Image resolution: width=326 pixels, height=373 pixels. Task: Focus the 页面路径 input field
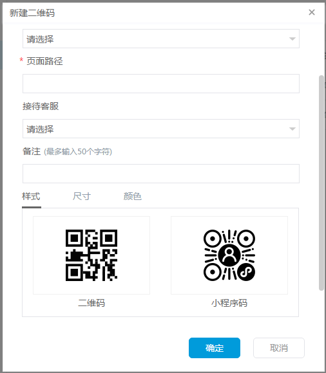pos(161,84)
